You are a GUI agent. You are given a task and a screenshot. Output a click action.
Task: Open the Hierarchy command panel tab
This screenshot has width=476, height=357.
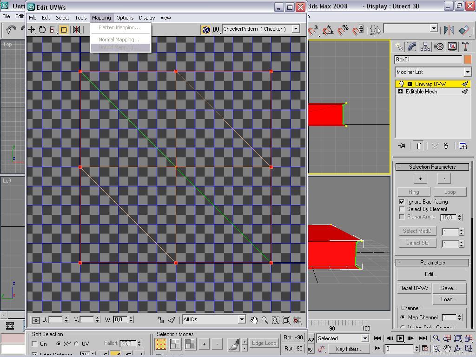(x=425, y=46)
